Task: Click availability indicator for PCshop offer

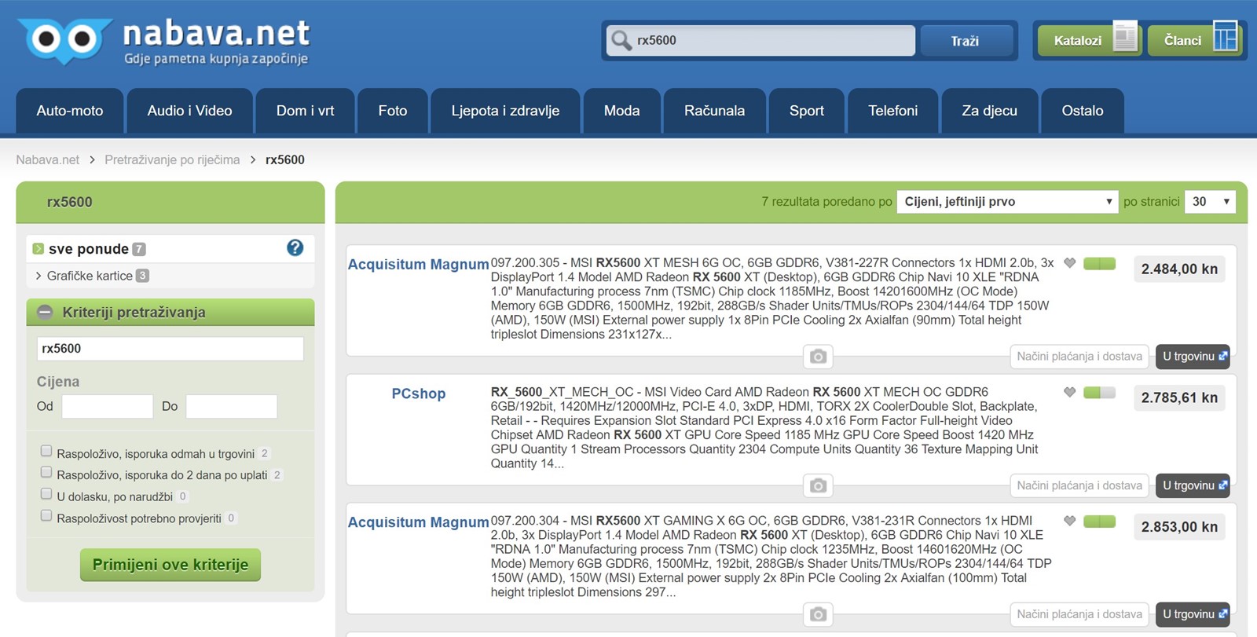Action: [x=1099, y=393]
